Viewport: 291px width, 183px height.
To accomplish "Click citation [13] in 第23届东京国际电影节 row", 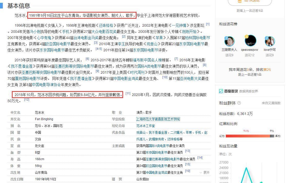I will point(188,151).
